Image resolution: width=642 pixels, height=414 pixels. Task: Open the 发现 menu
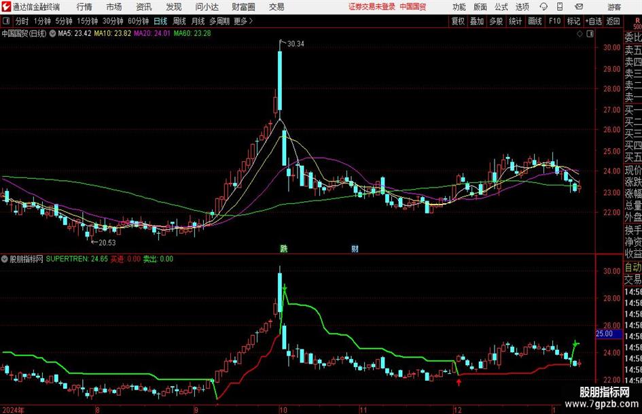[x=174, y=7]
